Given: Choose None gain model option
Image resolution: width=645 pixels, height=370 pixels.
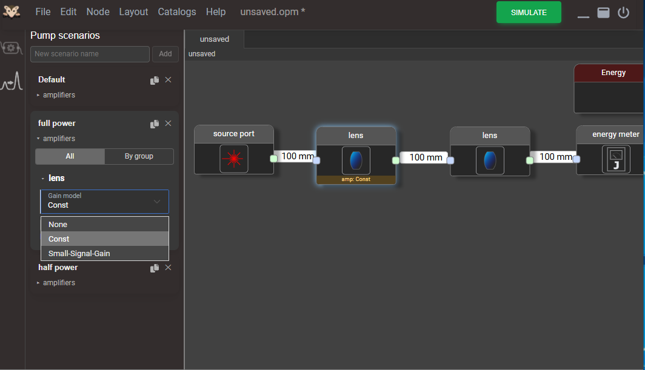Looking at the screenshot, I should 104,225.
